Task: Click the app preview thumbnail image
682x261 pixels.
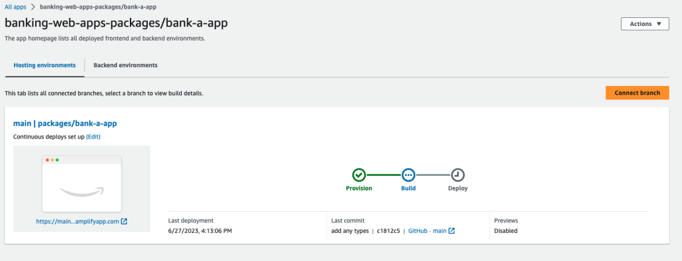Action: (82, 184)
